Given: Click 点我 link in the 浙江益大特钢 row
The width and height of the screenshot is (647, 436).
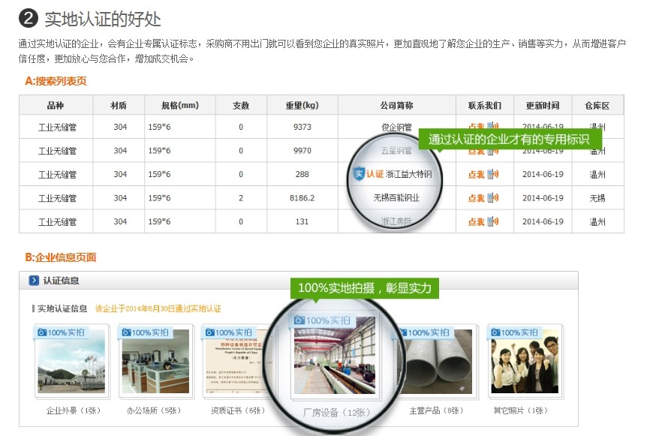Looking at the screenshot, I should coord(476,175).
